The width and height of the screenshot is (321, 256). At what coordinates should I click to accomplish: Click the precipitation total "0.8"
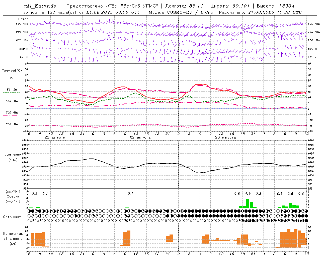280,194
